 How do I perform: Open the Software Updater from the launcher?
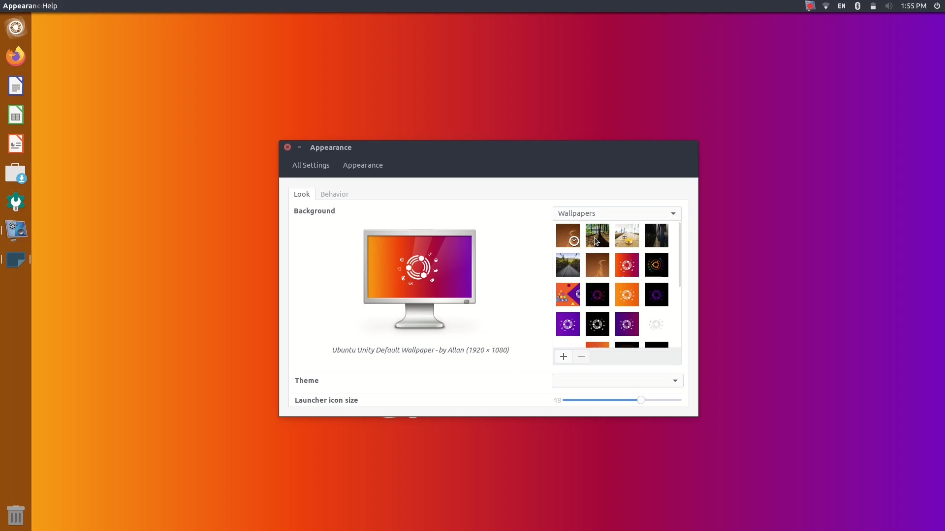click(16, 173)
